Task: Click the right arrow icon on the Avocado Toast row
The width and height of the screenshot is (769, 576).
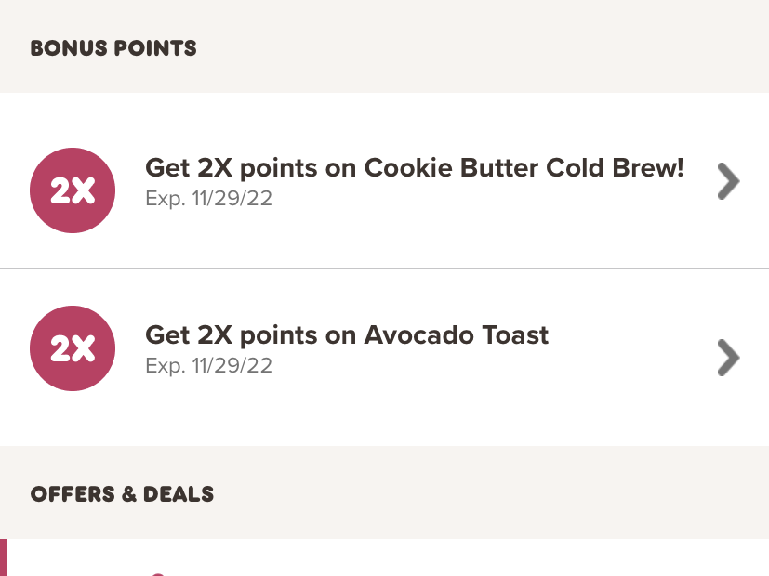Action: (x=728, y=358)
